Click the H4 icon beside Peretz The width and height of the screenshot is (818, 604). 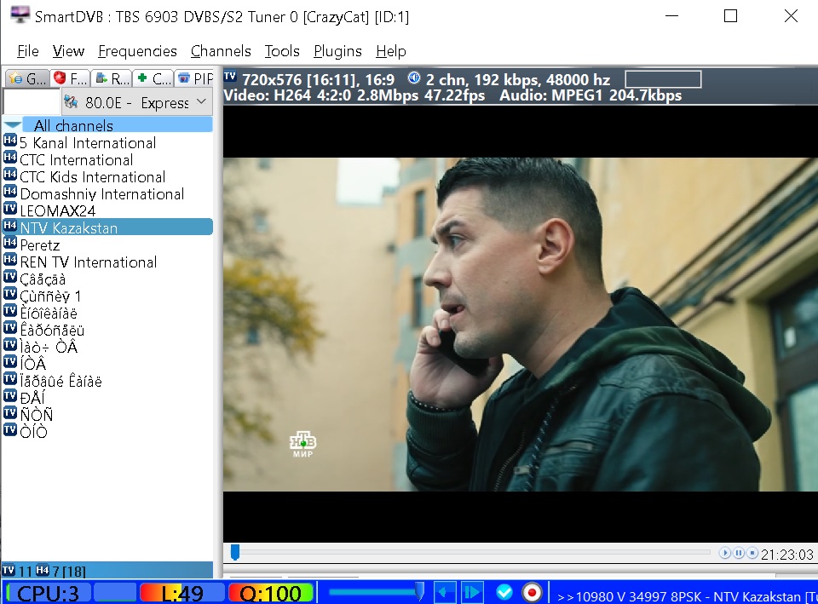(x=10, y=243)
